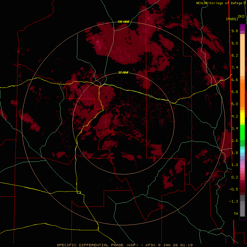This screenshot has height=247, width=247.
Task: Click the 1.8 value on the color scale
Action: pyautogui.click(x=235, y=153)
